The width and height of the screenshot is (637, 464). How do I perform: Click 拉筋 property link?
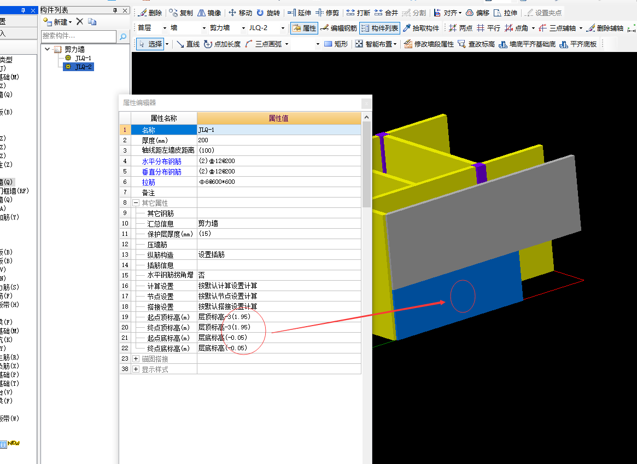(x=148, y=182)
